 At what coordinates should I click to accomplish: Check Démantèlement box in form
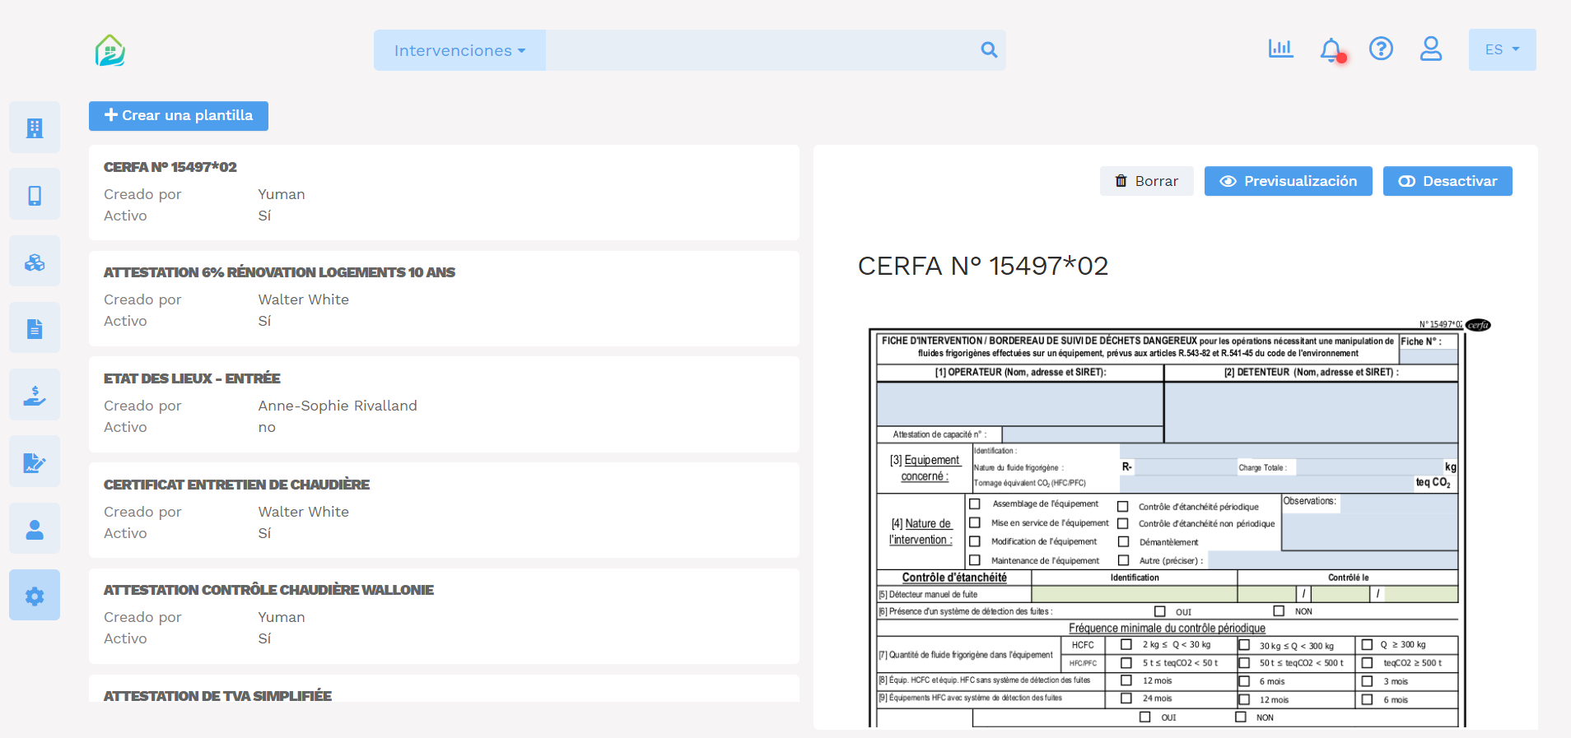coord(1123,541)
